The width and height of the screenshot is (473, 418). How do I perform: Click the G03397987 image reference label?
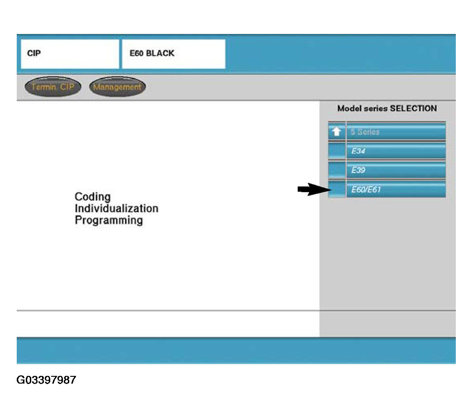click(x=46, y=380)
